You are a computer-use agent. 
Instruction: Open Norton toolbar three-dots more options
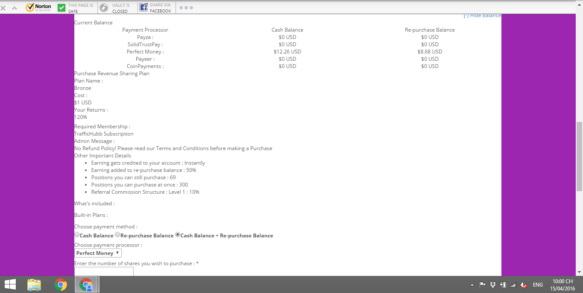click(186, 8)
